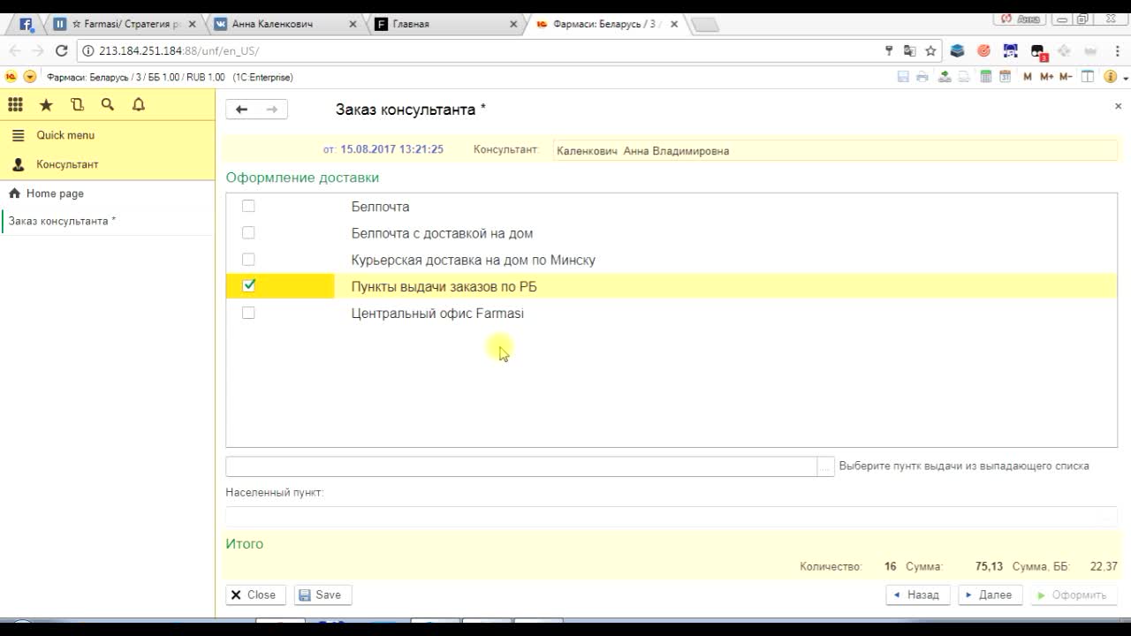Screen dimensions: 1131x636
Task: Click the Назад button
Action: click(x=918, y=594)
